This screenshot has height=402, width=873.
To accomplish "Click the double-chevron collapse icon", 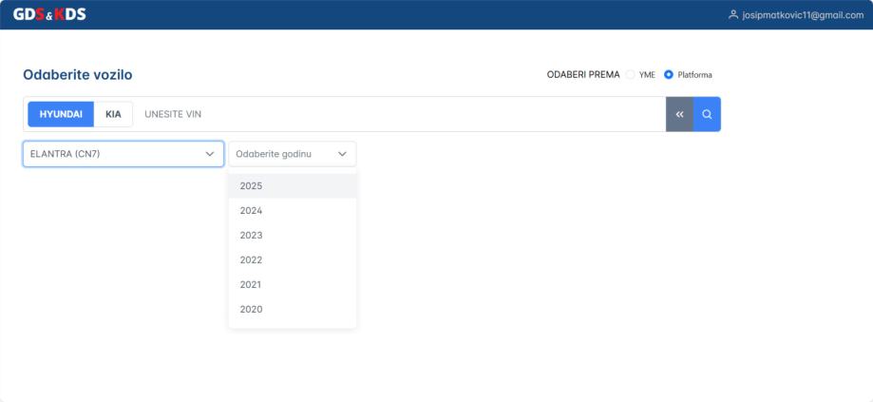I will pos(679,114).
